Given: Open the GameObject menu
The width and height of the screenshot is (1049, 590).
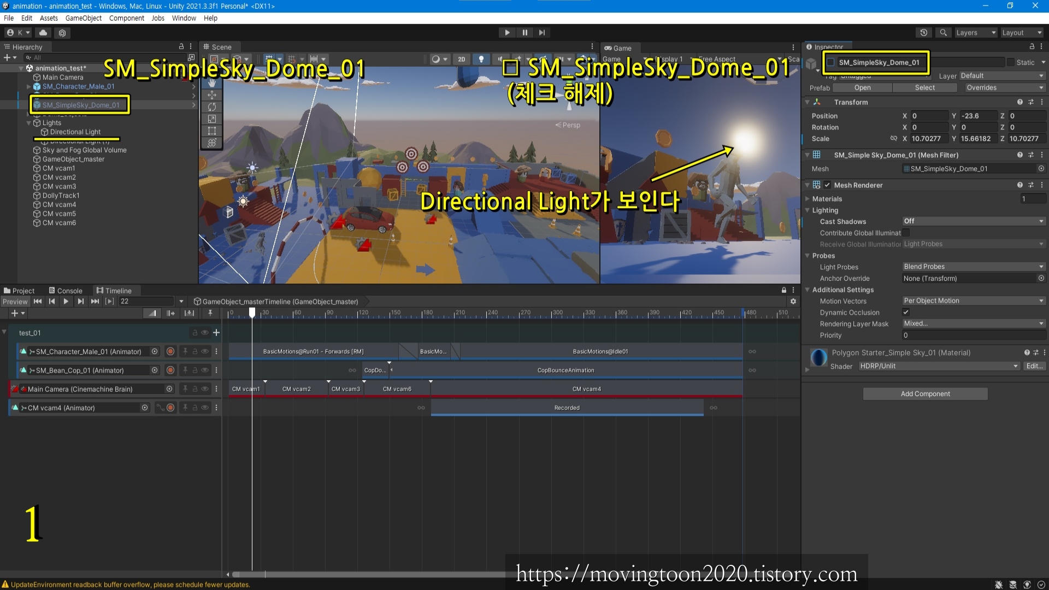Looking at the screenshot, I should (83, 18).
